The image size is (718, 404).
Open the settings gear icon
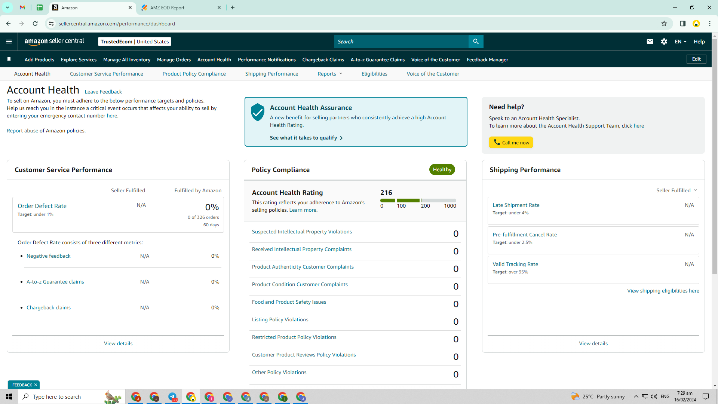pyautogui.click(x=664, y=42)
